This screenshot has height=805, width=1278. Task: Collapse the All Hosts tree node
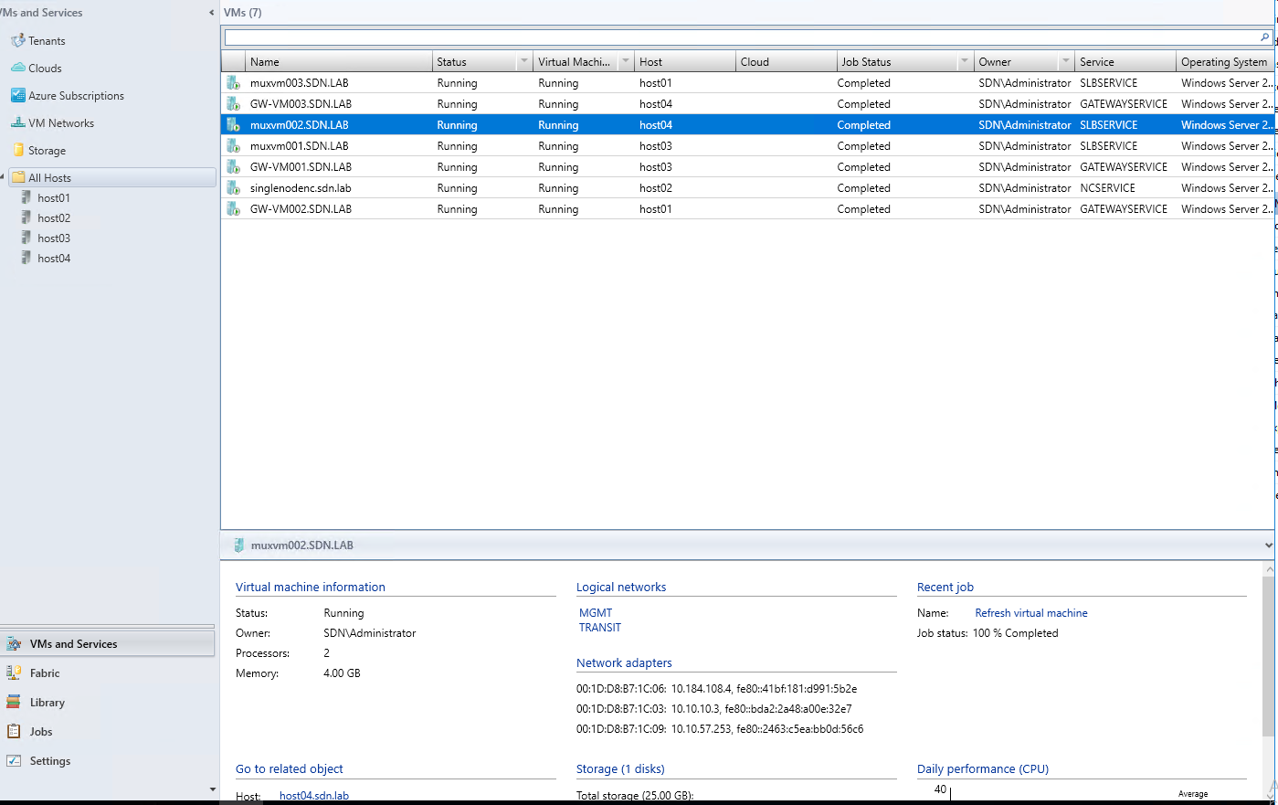[4, 177]
